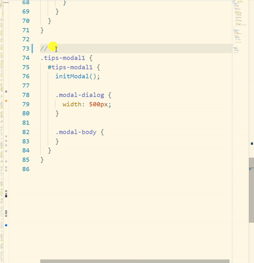Click the orange marker in the left strip
This screenshot has width=254, height=263.
pyautogui.click(x=6, y=101)
